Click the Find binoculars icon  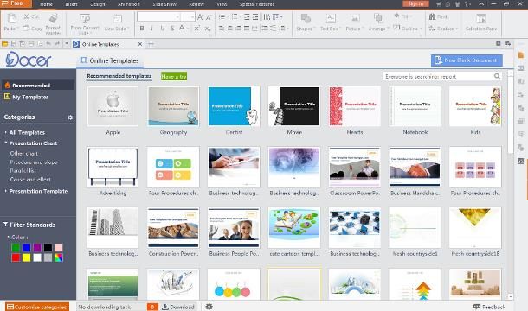coord(432,16)
